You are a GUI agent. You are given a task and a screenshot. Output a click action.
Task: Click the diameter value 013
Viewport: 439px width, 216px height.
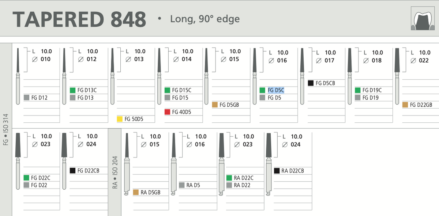point(139,59)
